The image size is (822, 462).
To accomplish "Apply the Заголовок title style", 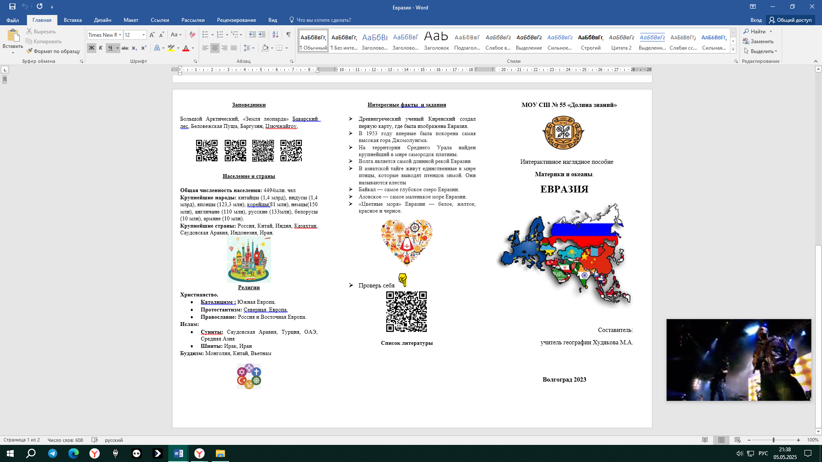I will click(436, 41).
